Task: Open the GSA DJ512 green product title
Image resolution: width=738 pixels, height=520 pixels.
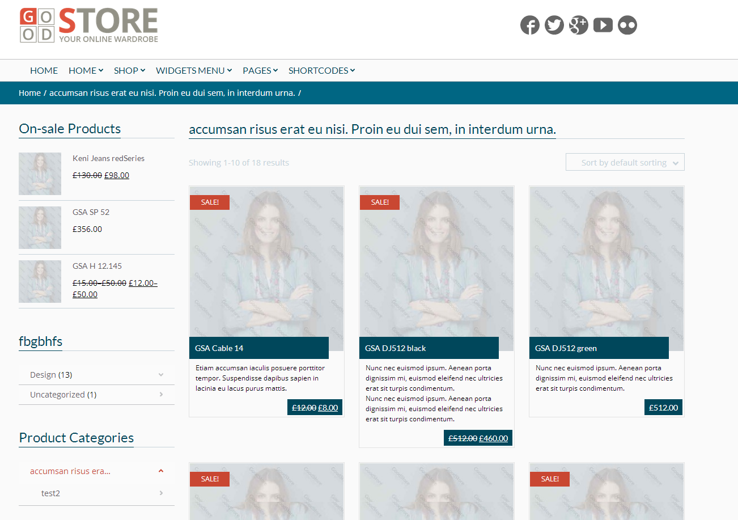Action: pos(566,348)
